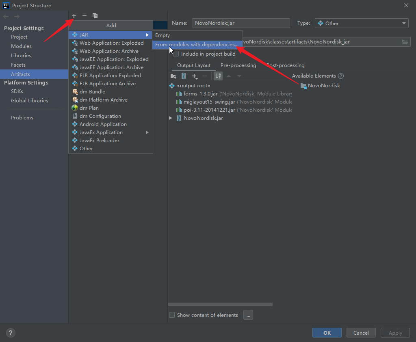The height and width of the screenshot is (342, 416).
Task: Choose JAR in Add menu
Action: pos(110,35)
